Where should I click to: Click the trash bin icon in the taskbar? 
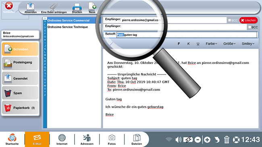click(227, 140)
